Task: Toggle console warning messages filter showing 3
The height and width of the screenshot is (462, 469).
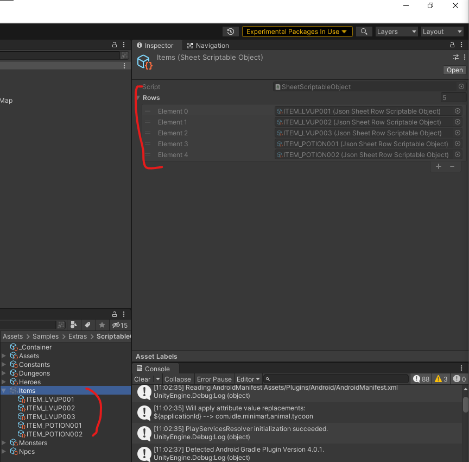Action: tap(441, 379)
